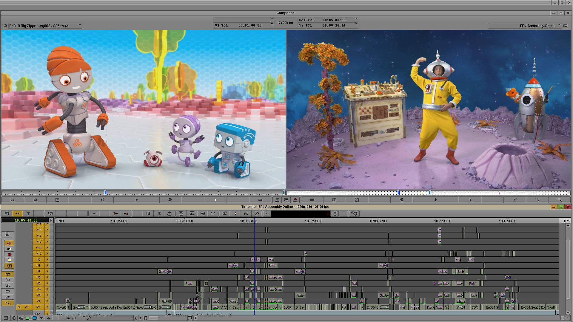The height and width of the screenshot is (322, 573).
Task: Toggle video monitor icon on V1 track
Action: point(18,307)
